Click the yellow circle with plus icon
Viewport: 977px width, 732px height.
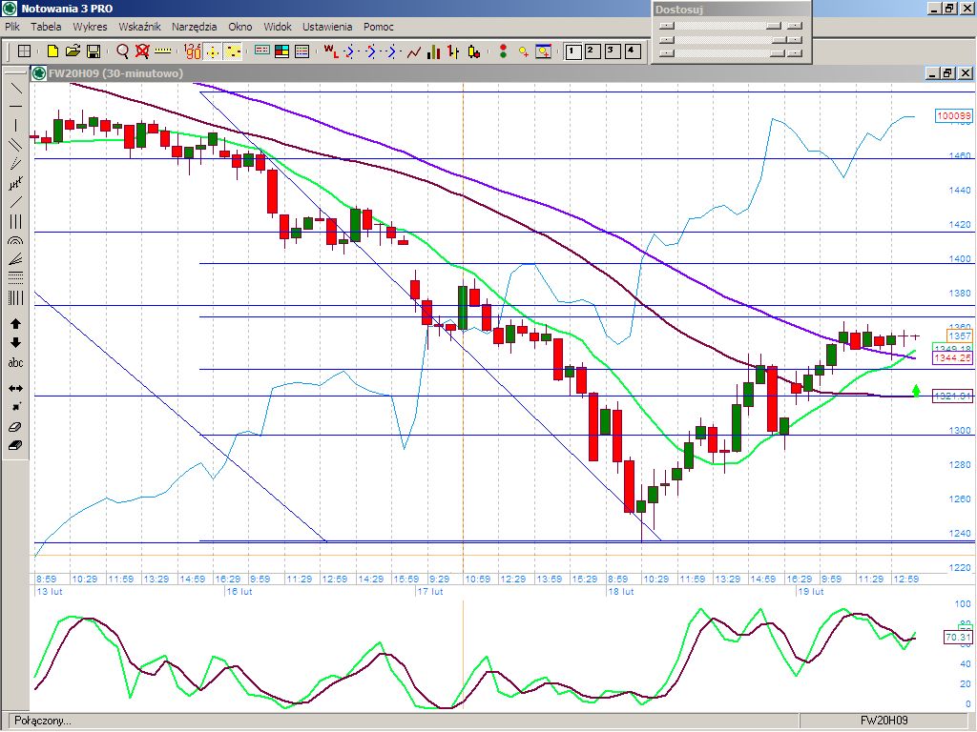524,51
